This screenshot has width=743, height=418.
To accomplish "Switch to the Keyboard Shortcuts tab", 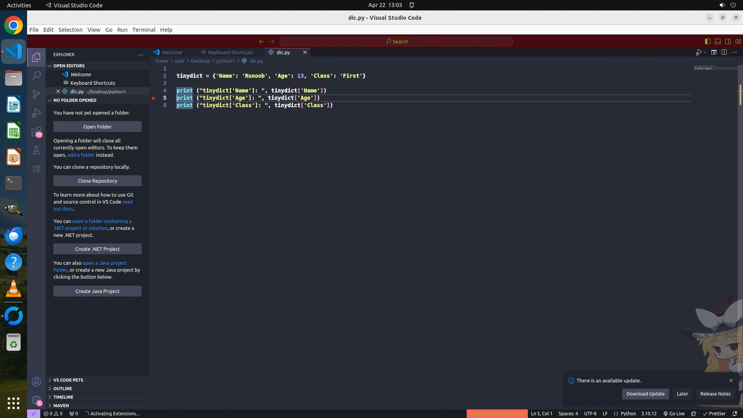I will pyautogui.click(x=230, y=52).
